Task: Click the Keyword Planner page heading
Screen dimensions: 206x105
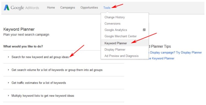Action: [19, 29]
